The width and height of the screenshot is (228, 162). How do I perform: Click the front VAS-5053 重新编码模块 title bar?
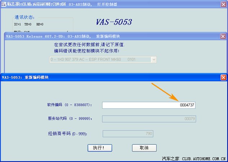coord(108,77)
